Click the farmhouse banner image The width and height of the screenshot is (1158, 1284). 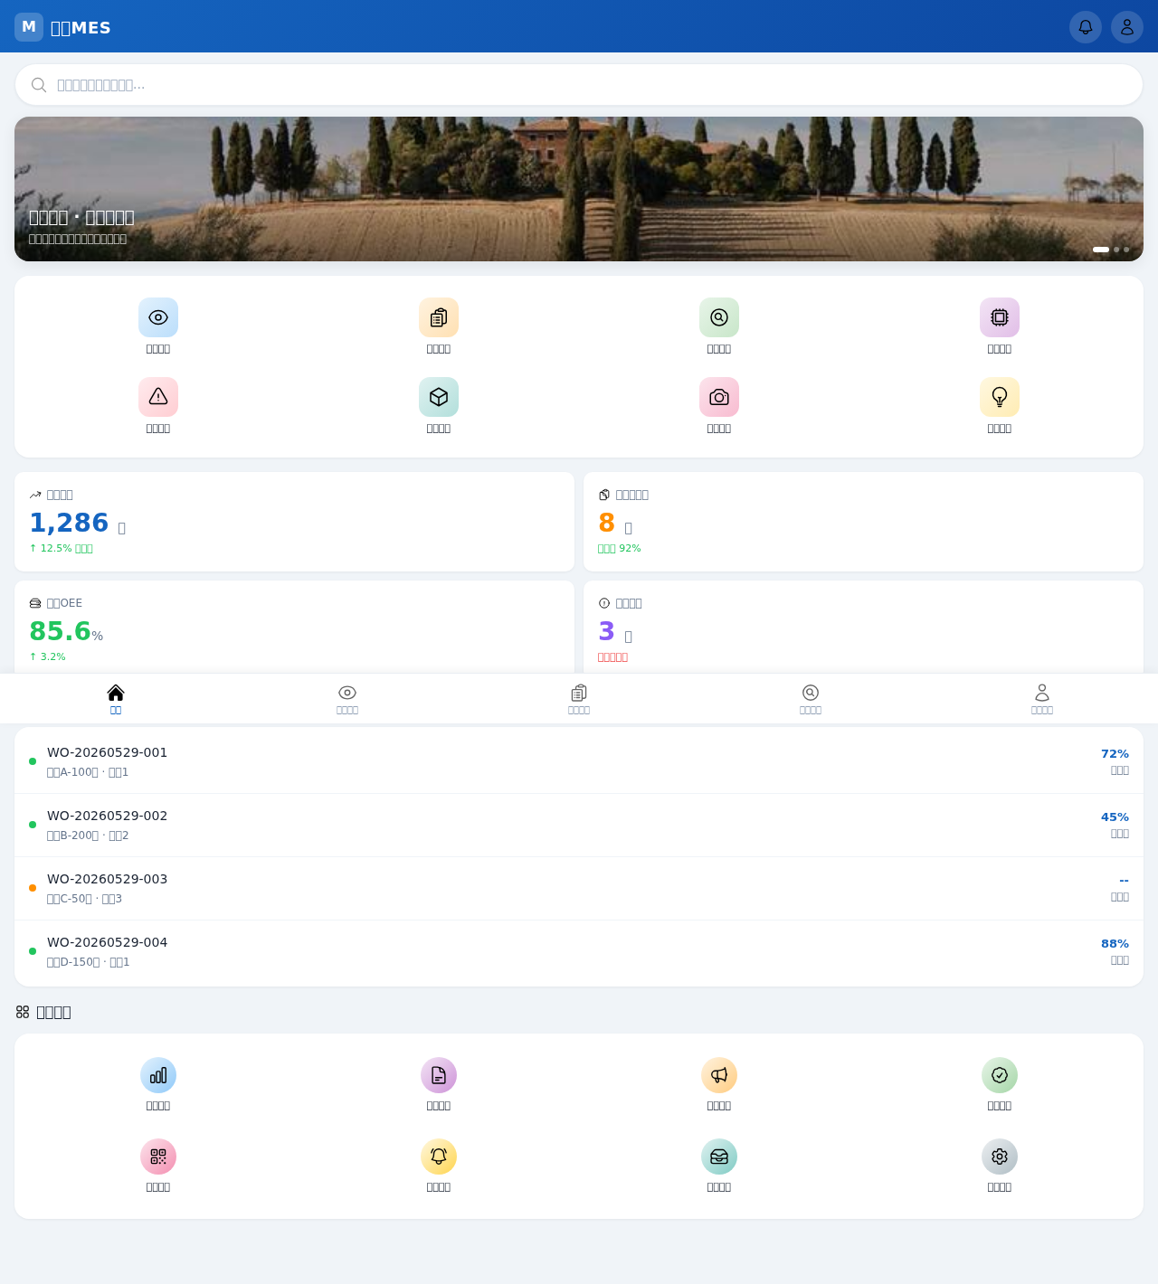[579, 189]
